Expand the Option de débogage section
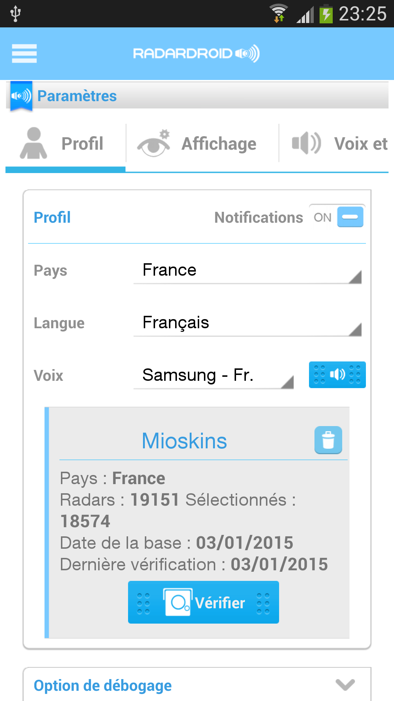 (345, 685)
